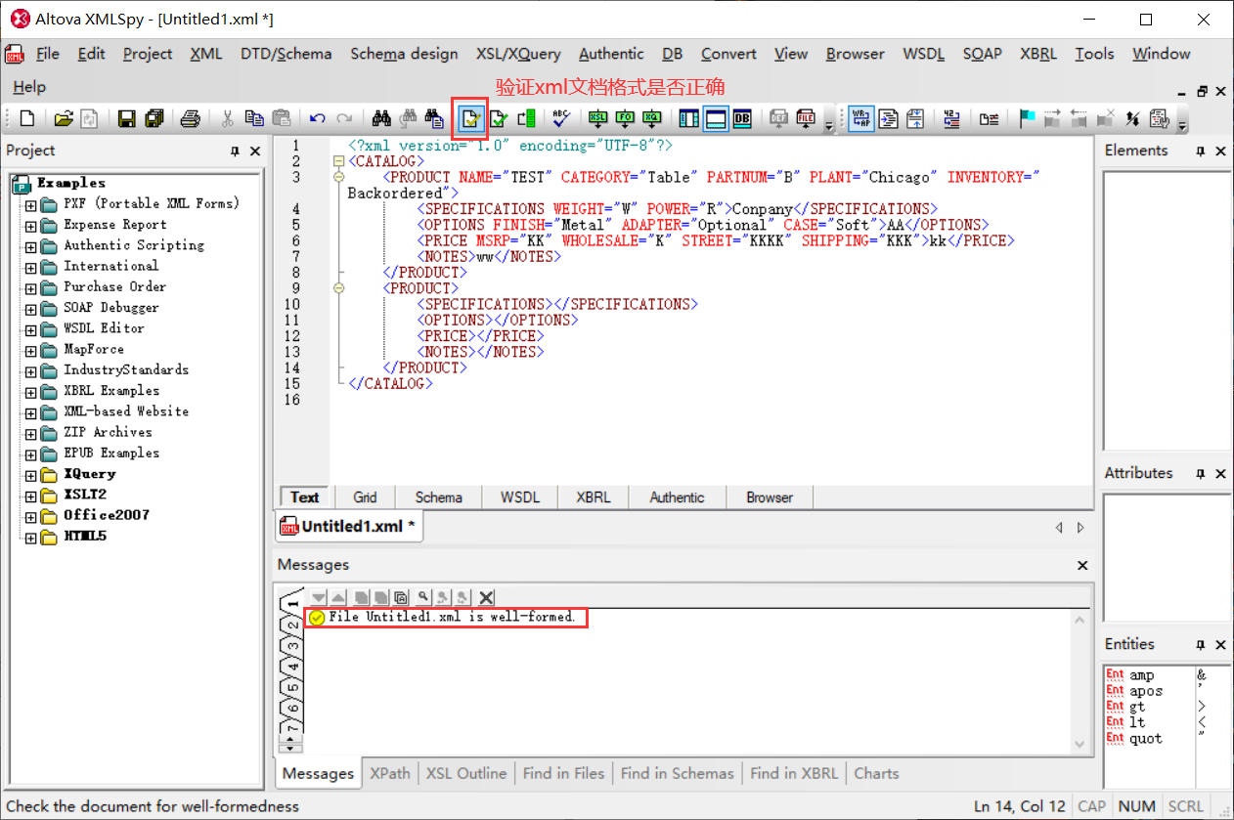Perform an XSL transformation
1234x820 pixels.
click(x=597, y=118)
